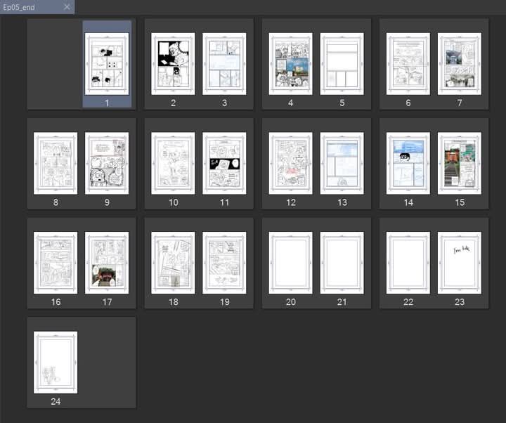
Task: Choose page 11 thumbnail
Action: click(x=224, y=163)
